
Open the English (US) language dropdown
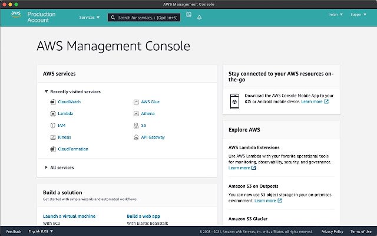(41, 231)
